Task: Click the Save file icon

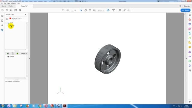Action: [x=2, y=10]
